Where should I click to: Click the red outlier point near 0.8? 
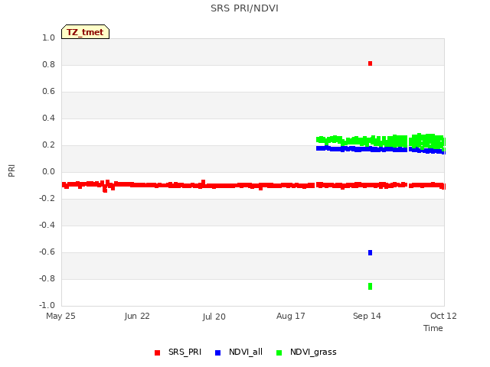pos(370,63)
